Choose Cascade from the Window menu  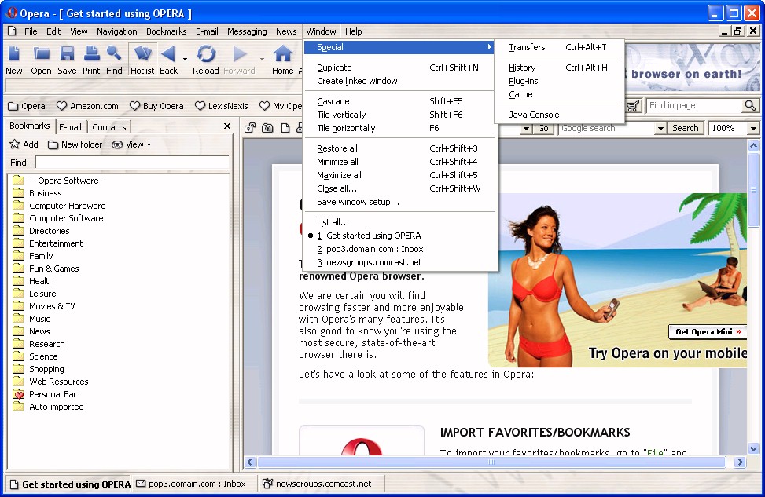tap(399, 100)
